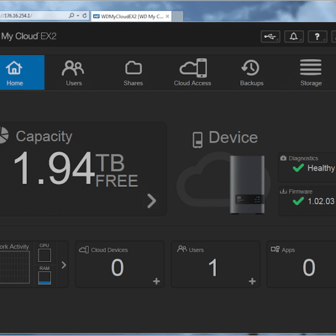
Task: Click the My Cloud EX2 logo
Action: coord(29,36)
